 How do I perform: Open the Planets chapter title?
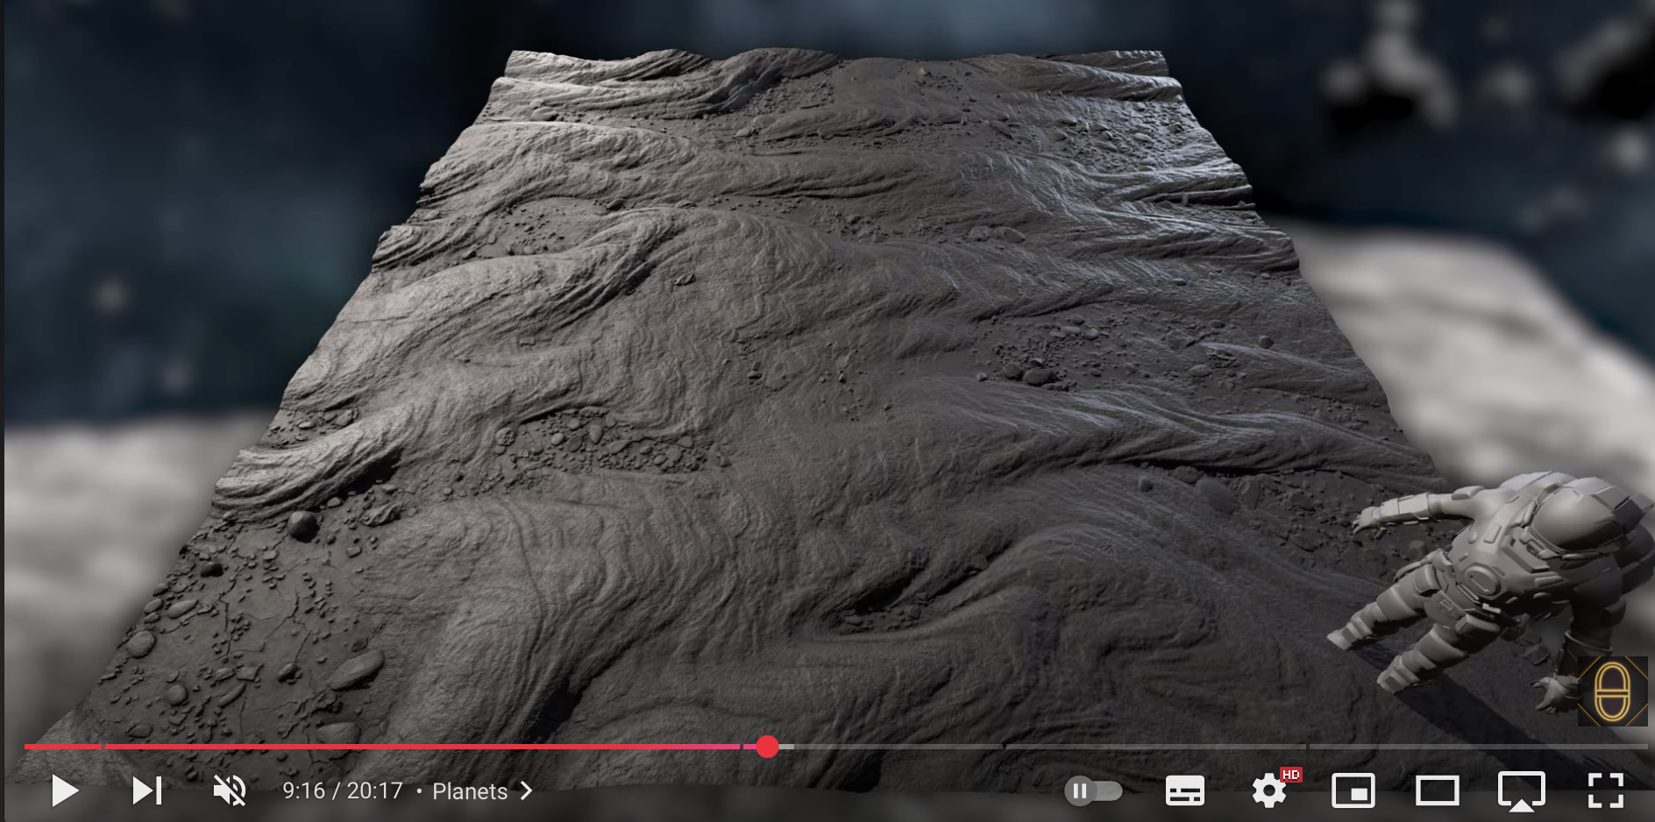[x=470, y=791]
